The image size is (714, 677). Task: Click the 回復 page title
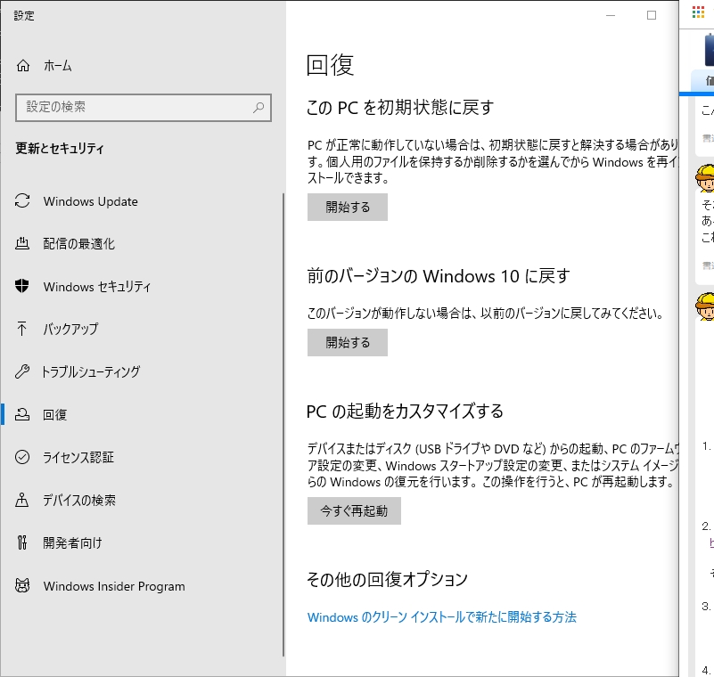coord(330,65)
